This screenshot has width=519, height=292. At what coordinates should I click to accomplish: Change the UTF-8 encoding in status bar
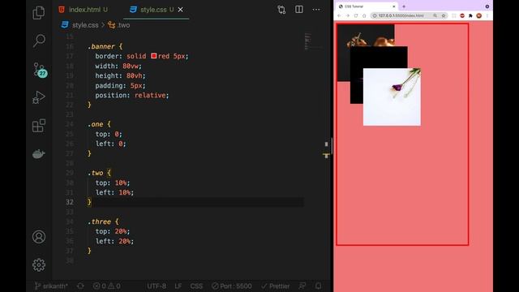tap(157, 286)
